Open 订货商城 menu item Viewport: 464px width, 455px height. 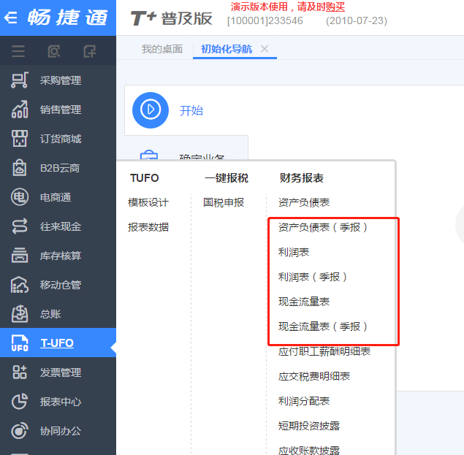pos(61,139)
